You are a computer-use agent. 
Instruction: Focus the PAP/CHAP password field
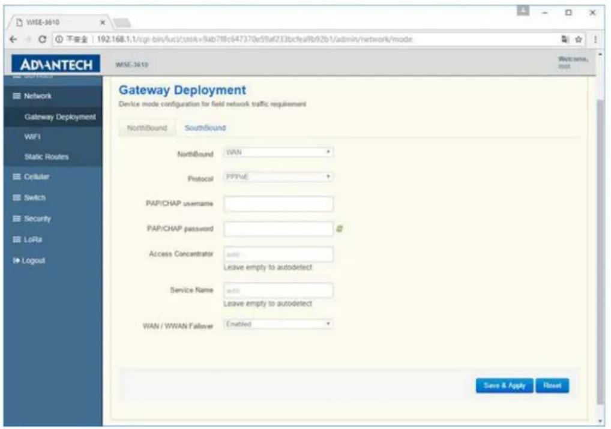(278, 229)
